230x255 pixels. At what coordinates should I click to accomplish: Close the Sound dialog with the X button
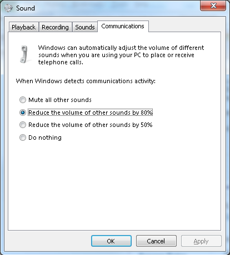213,6
